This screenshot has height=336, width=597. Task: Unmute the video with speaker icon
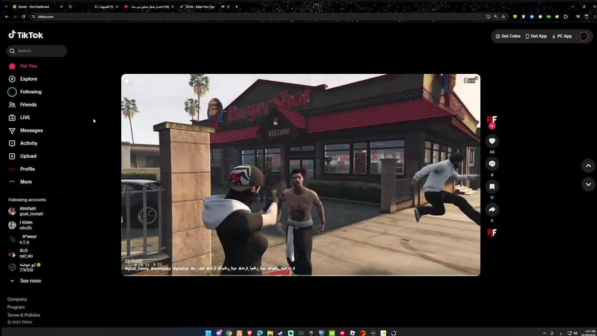pos(129,81)
